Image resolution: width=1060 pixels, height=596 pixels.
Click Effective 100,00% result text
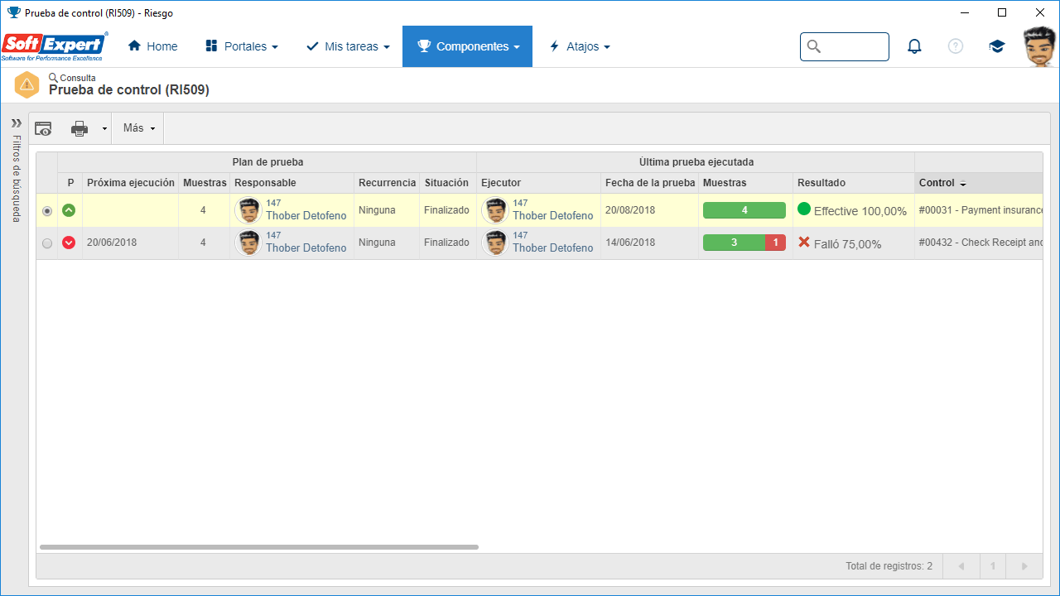(860, 212)
